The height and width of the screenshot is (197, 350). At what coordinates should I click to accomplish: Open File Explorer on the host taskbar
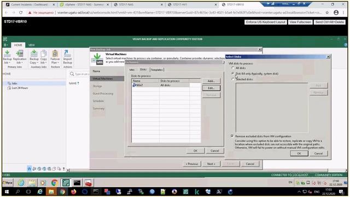click(51, 192)
